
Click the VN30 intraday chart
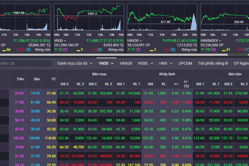point(89,17)
